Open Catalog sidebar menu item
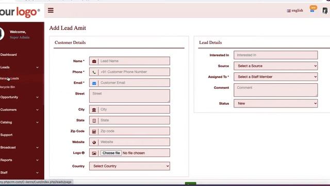The width and height of the screenshot is (330, 186). [x=6, y=122]
